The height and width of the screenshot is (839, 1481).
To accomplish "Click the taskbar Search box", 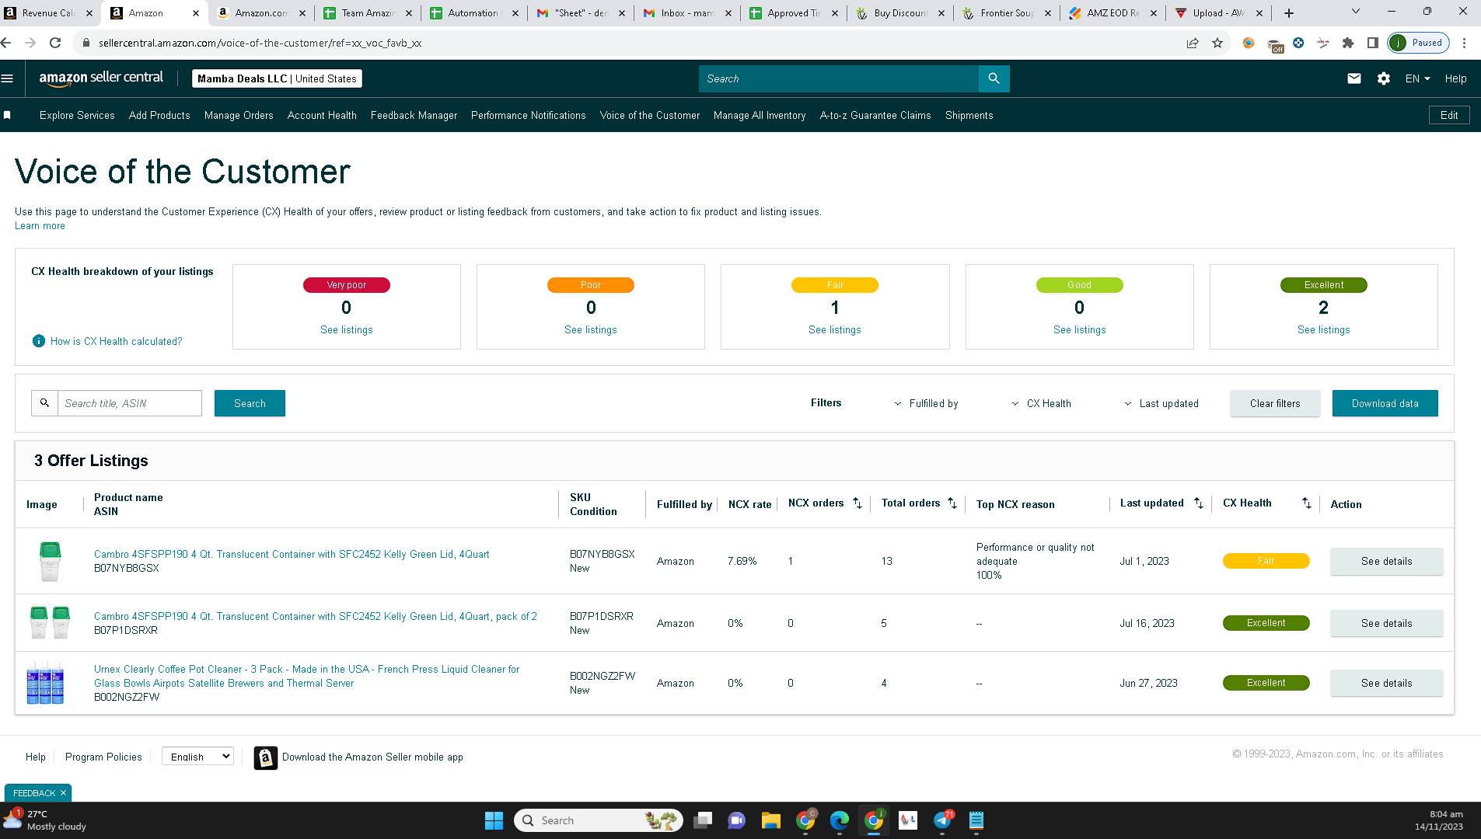I will [599, 820].
